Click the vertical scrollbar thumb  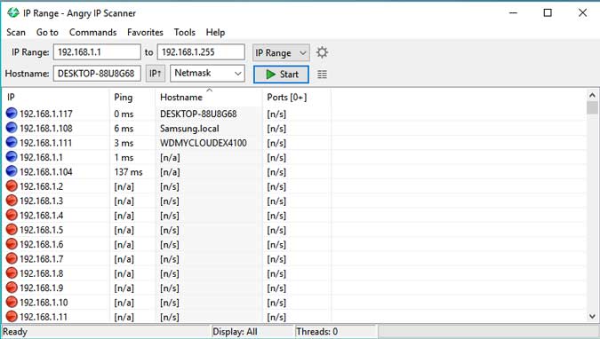pos(592,107)
